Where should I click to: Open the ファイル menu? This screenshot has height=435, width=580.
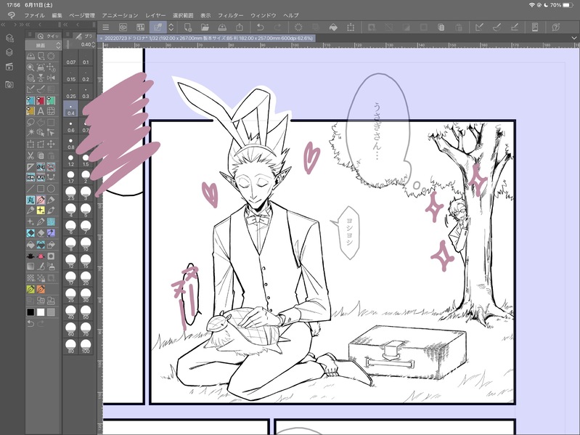pos(34,15)
